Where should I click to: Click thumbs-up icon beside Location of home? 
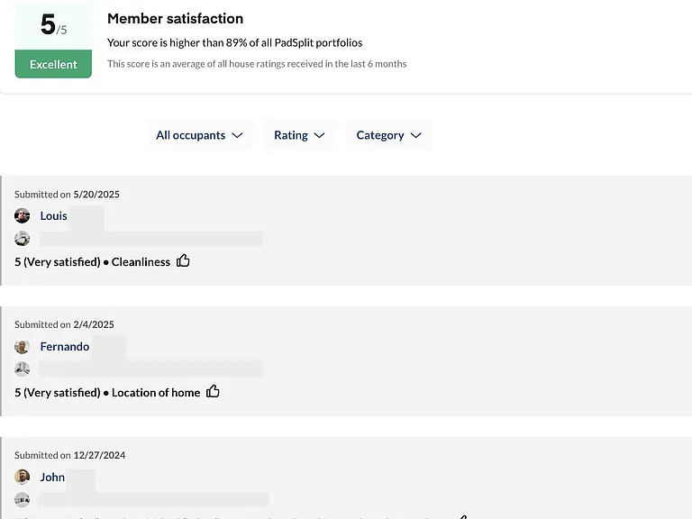coord(213,391)
